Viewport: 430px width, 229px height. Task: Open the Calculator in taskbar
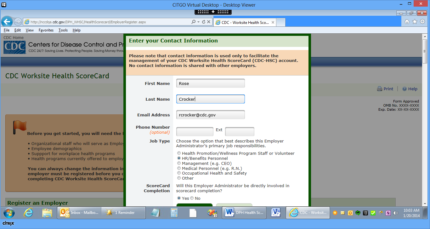click(x=174, y=213)
